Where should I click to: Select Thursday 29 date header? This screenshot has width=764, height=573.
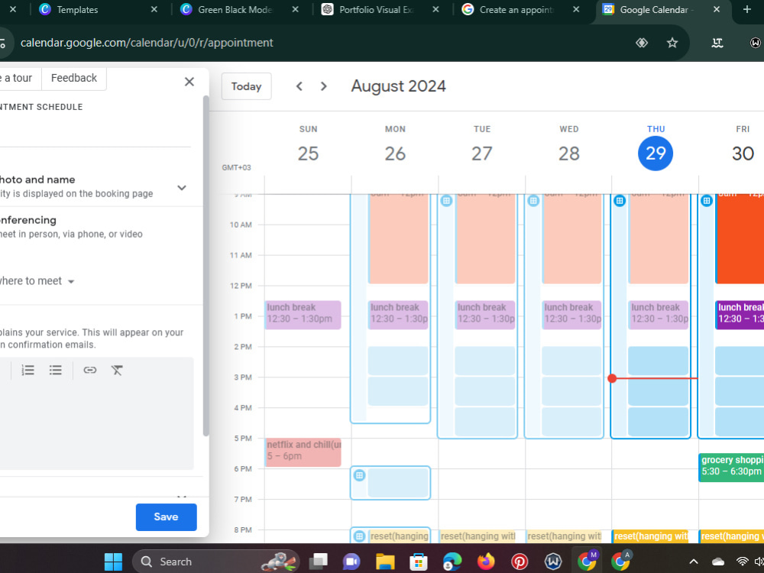(656, 154)
